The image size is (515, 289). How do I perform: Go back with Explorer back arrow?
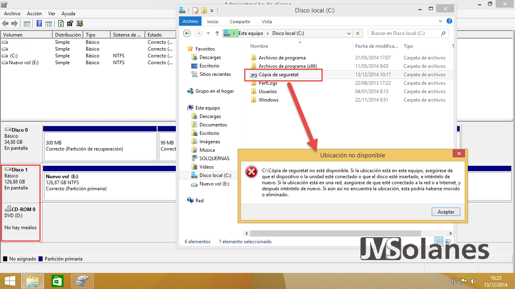click(x=187, y=33)
